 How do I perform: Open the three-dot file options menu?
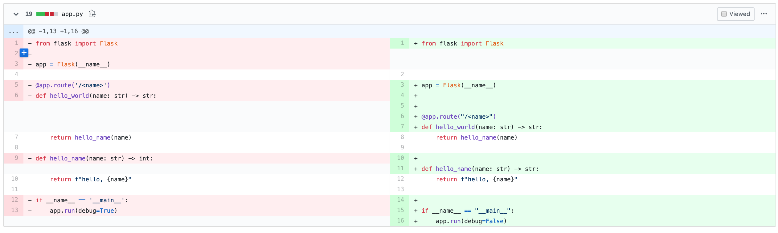click(x=764, y=14)
